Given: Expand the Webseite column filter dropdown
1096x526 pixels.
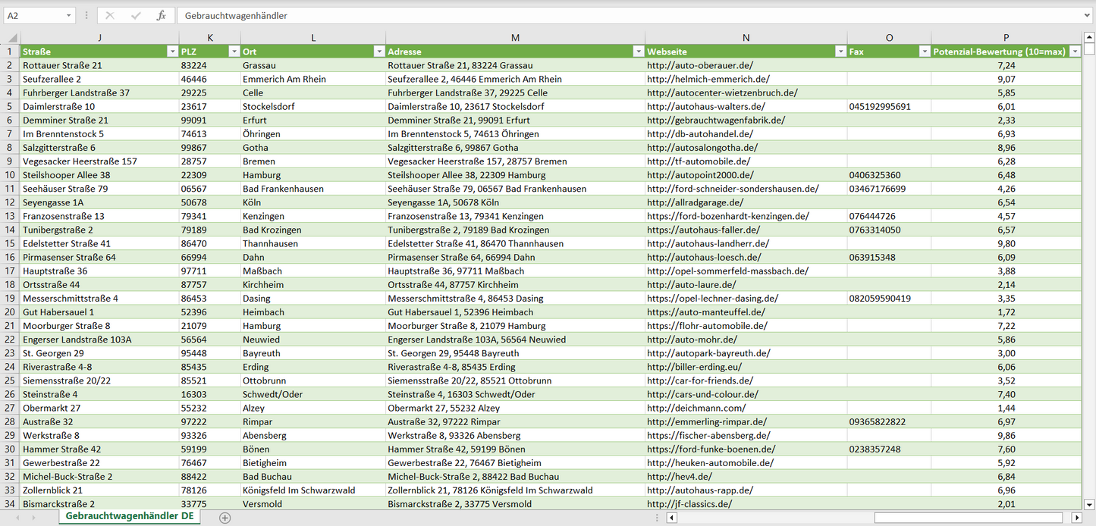Looking at the screenshot, I should [x=840, y=52].
